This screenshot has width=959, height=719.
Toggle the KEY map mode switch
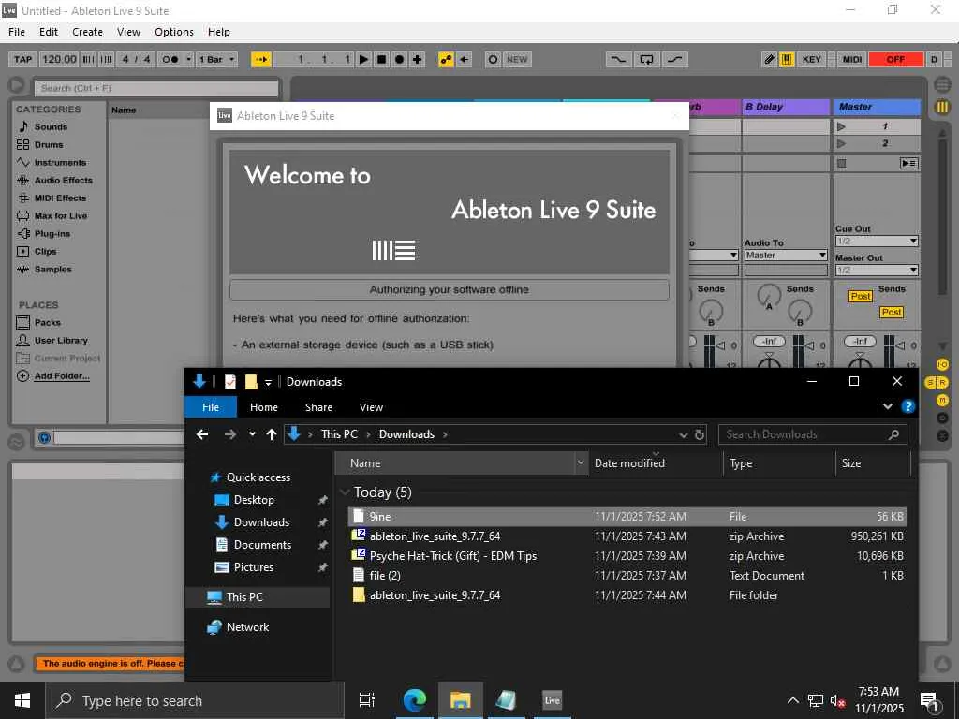[x=812, y=59]
